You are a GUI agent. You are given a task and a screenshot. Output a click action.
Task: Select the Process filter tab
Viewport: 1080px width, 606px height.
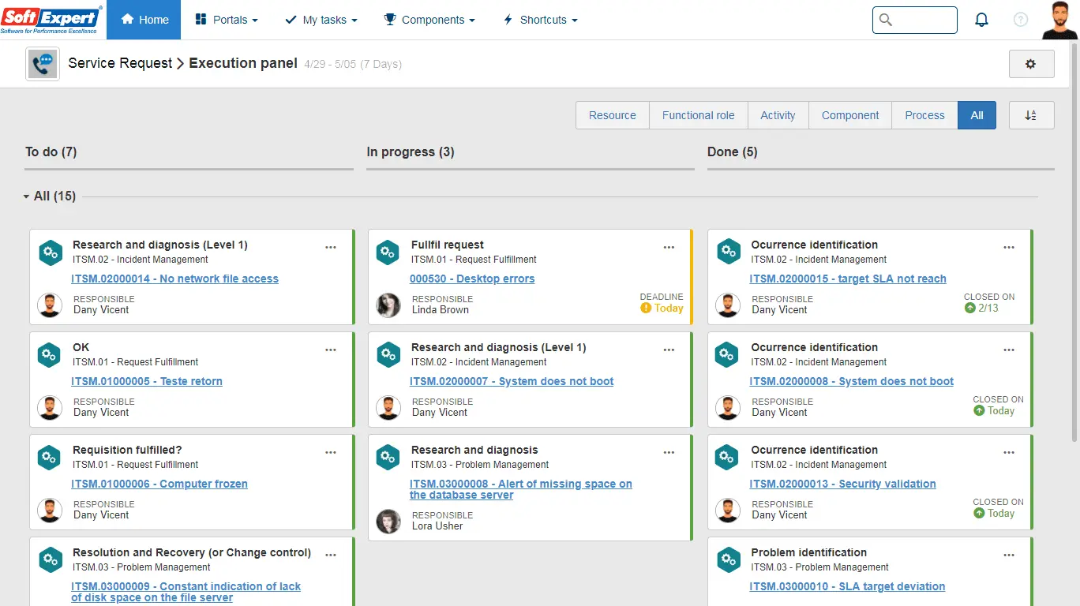pyautogui.click(x=924, y=115)
